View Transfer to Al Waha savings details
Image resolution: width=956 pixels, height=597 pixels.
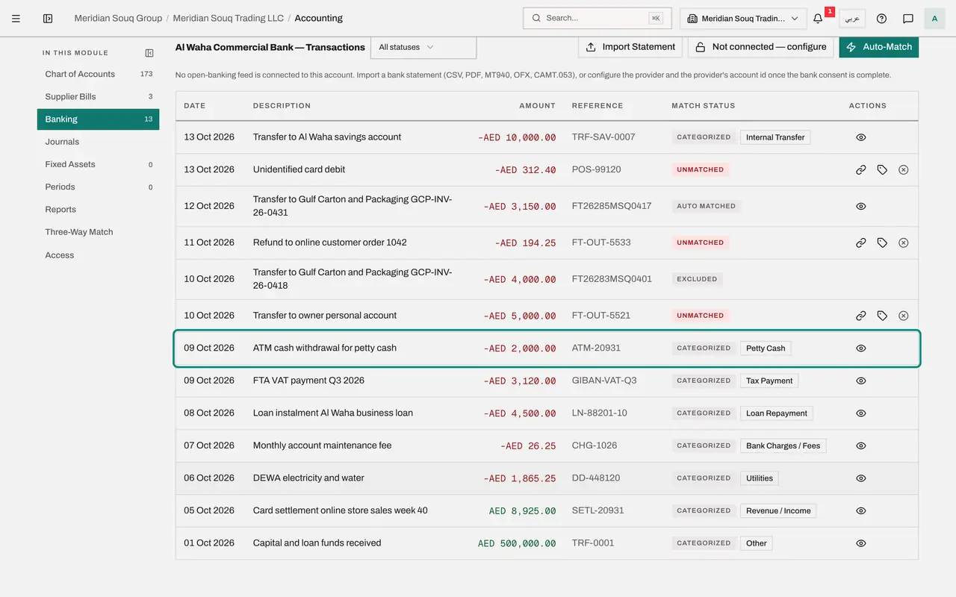click(861, 137)
